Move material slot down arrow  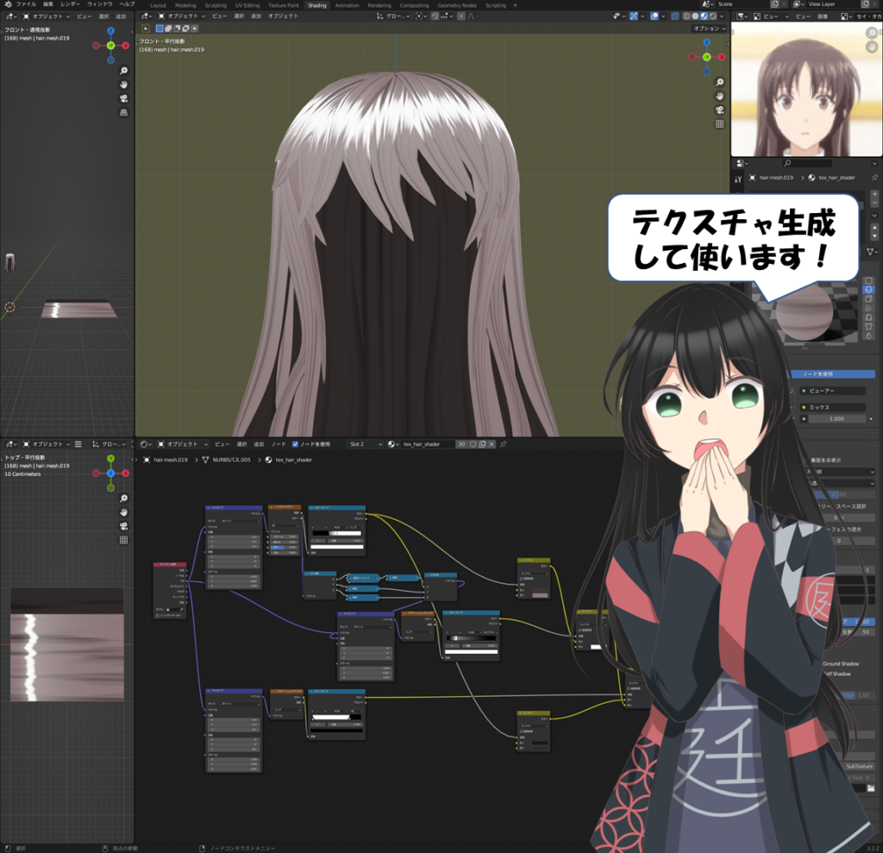(874, 236)
